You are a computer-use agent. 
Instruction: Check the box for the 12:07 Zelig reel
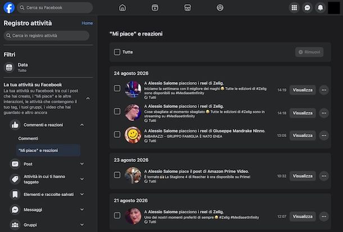coord(117,215)
